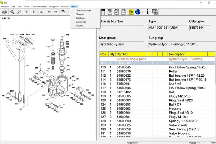Choose Description in Search menu

[x=81, y=22]
